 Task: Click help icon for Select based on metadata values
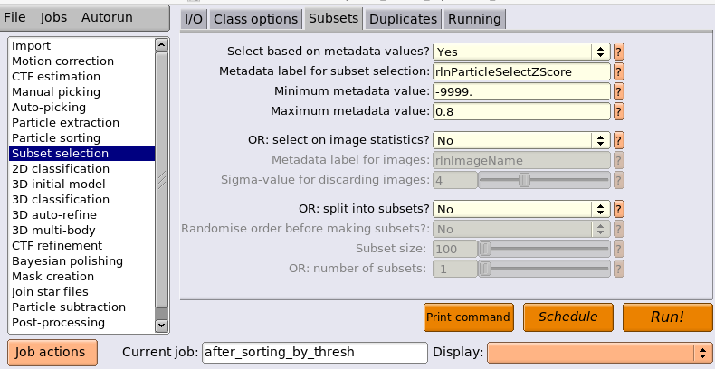click(x=618, y=52)
